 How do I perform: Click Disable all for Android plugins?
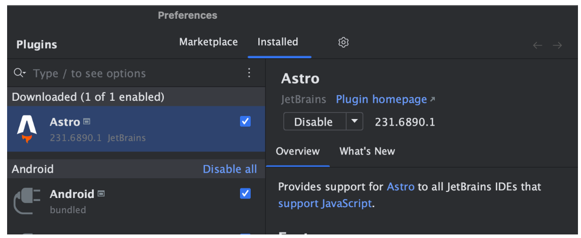click(x=230, y=169)
